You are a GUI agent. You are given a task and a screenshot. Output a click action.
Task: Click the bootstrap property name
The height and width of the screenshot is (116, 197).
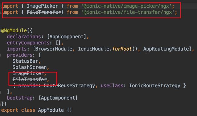pos(20,98)
